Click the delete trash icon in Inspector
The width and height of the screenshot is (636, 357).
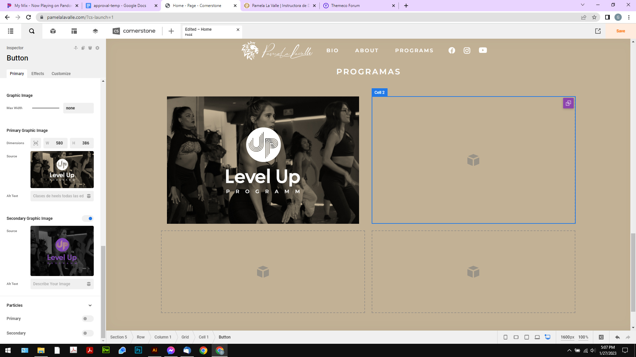(90, 48)
